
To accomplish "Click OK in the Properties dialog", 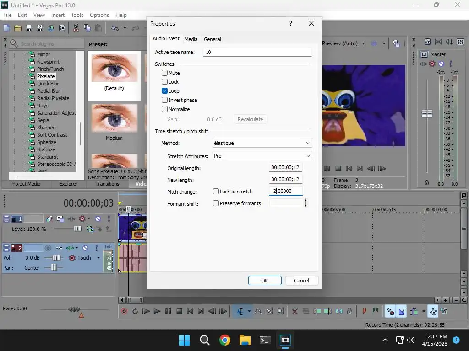I will 265,281.
